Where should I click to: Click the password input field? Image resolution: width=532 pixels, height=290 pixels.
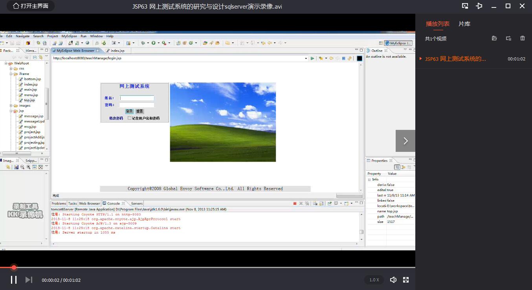(137, 105)
